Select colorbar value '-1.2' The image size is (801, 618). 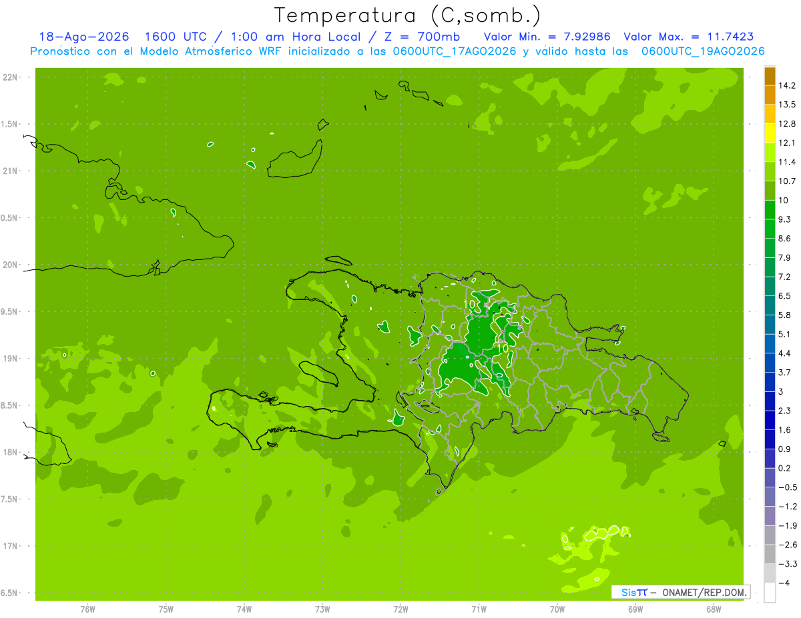pos(788,507)
